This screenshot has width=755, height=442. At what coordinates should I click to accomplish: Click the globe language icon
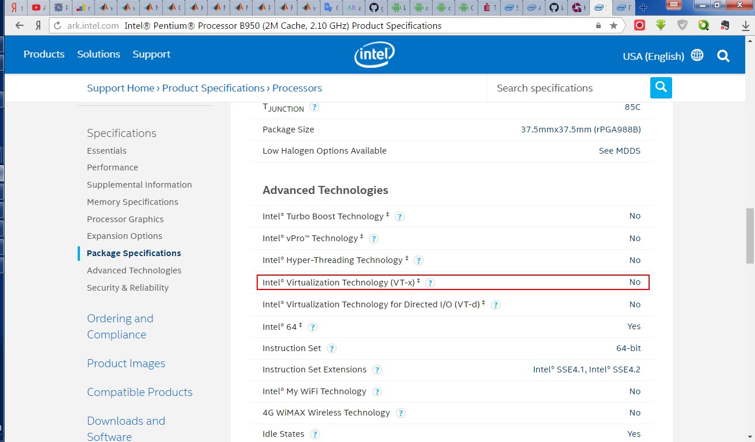coord(697,55)
